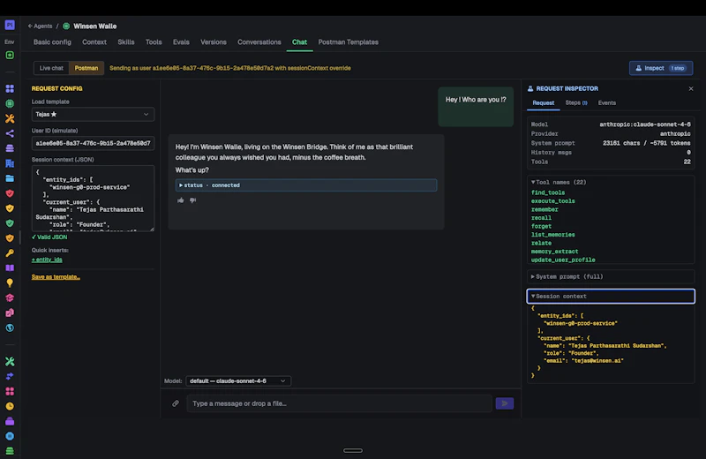Click the drag handle bar at window bottom
Screen dimensions: 706x459
pyautogui.click(x=353, y=450)
